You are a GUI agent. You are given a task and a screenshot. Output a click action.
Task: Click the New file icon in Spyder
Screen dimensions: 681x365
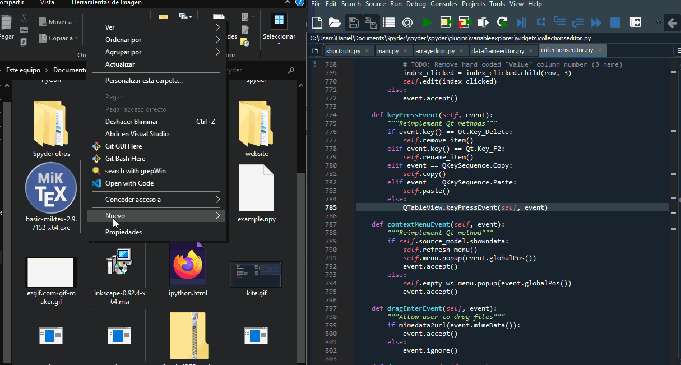pos(317,22)
